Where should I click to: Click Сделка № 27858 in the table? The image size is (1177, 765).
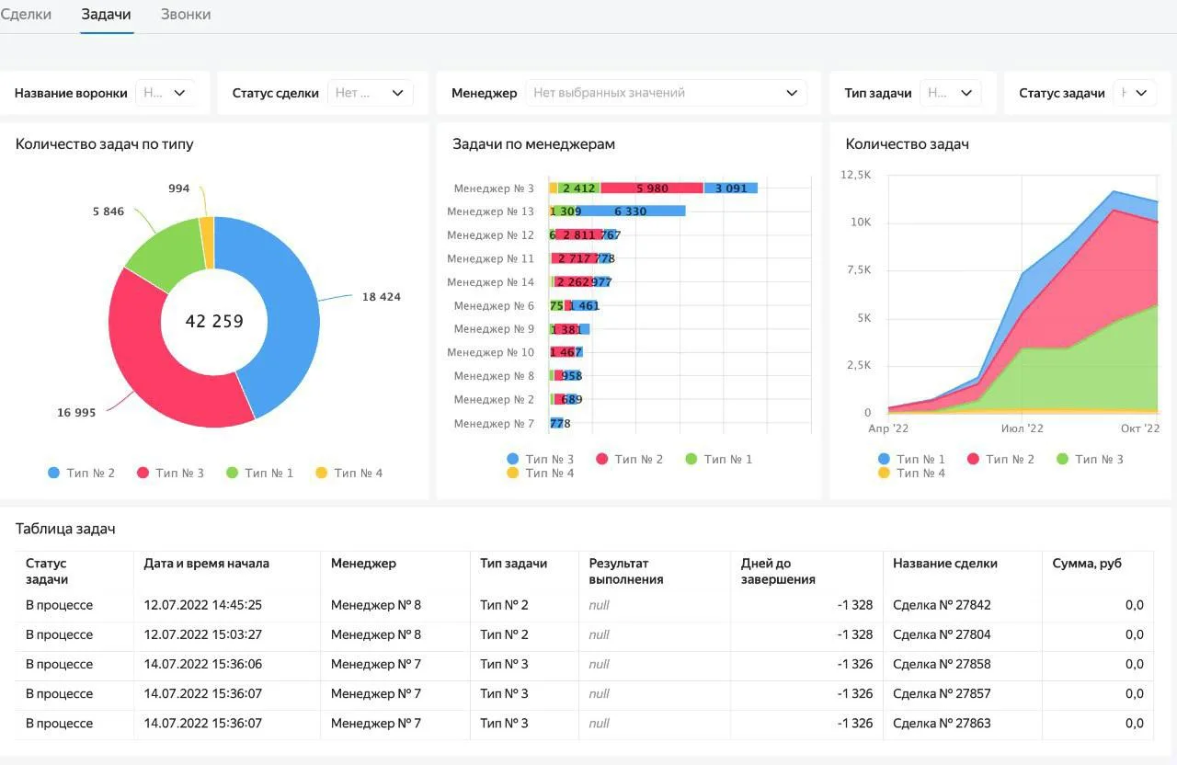[942, 664]
